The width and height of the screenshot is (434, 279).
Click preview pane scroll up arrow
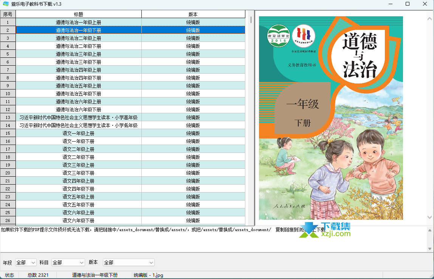point(429,19)
